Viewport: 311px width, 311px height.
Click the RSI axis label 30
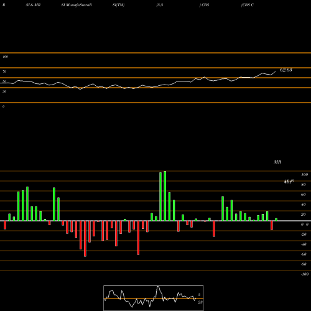pos(4,91)
